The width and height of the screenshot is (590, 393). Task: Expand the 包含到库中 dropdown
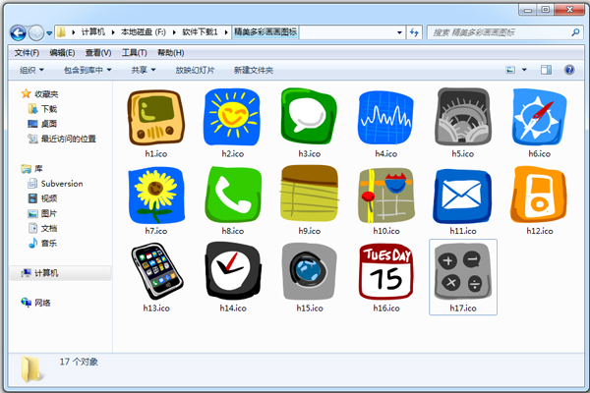tap(88, 70)
